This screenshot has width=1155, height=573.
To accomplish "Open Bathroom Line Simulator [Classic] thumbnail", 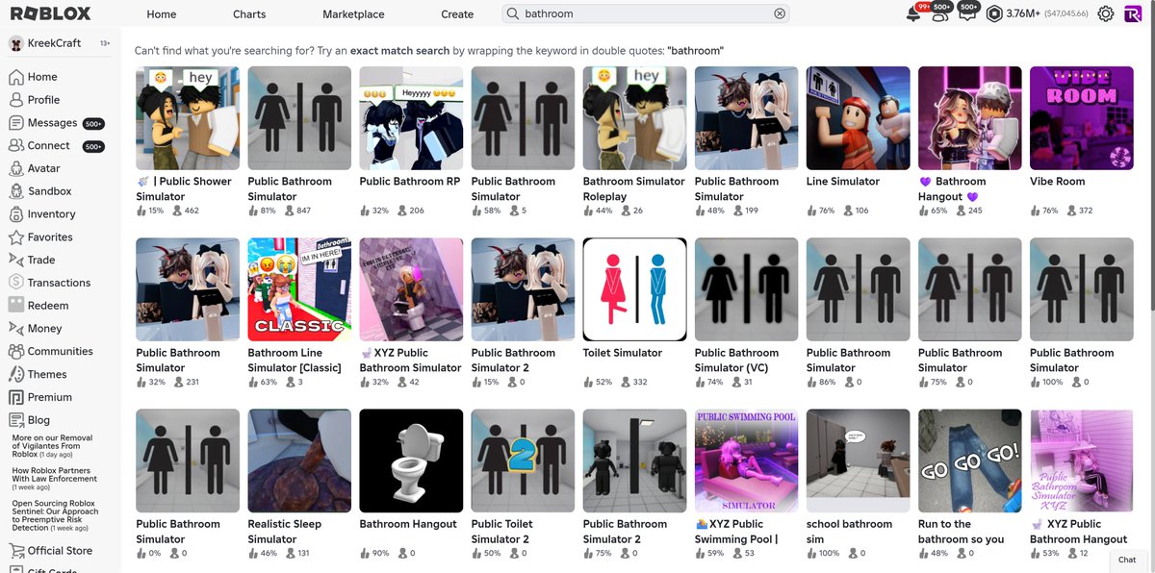I will pyautogui.click(x=299, y=289).
